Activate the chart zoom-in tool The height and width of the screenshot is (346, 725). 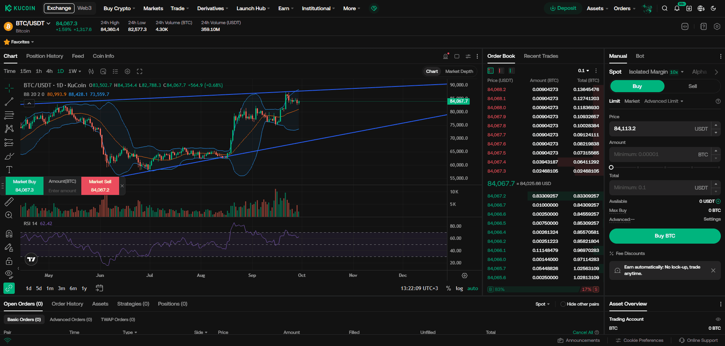(x=9, y=215)
